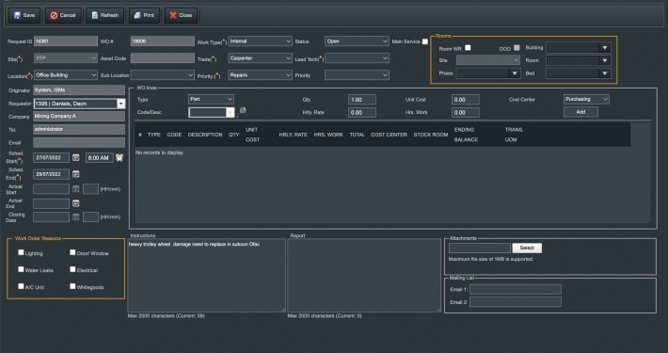Click the Cancel toolbar button
The image size is (668, 353).
click(63, 15)
